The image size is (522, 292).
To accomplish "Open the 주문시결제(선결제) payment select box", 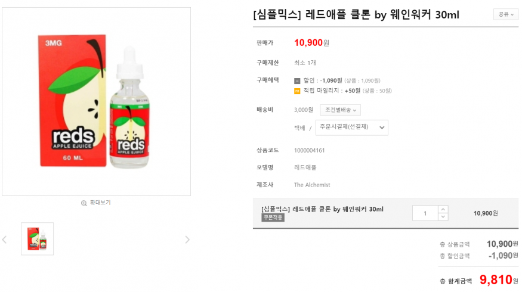I will [x=351, y=127].
